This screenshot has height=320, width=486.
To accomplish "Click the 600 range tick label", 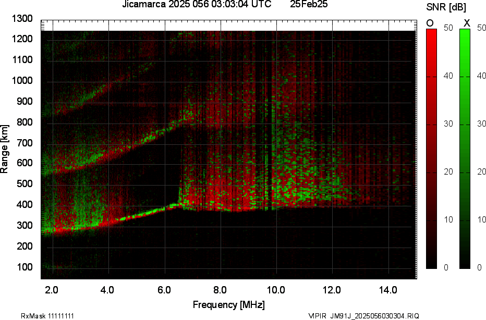I will point(24,163).
